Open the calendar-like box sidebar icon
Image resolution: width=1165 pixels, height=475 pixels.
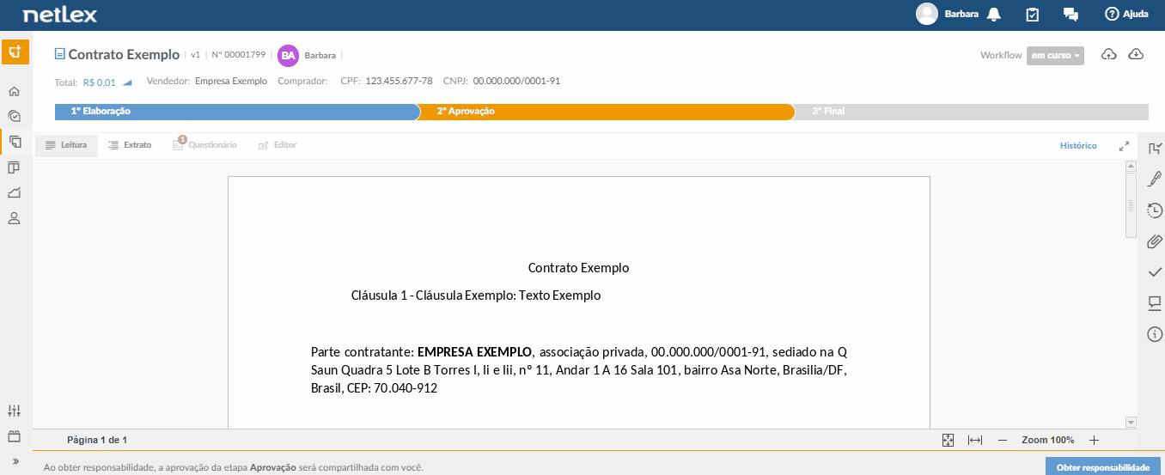14,435
